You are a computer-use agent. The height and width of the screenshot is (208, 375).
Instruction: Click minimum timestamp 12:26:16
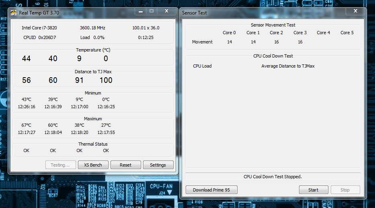coord(26,107)
